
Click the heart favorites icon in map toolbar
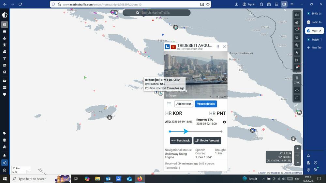pos(297,30)
